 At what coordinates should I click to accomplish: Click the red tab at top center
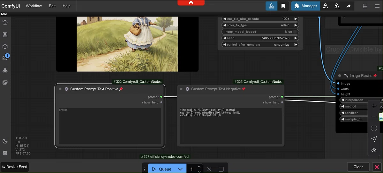[x=191, y=3]
